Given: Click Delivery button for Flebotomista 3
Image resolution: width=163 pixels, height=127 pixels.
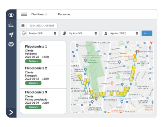Looking at the screenshot, I should pos(33,107).
